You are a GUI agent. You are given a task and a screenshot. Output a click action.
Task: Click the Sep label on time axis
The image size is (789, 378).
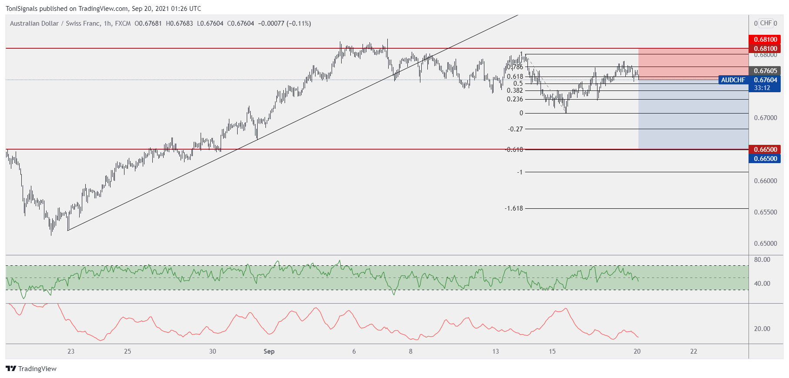[269, 351]
